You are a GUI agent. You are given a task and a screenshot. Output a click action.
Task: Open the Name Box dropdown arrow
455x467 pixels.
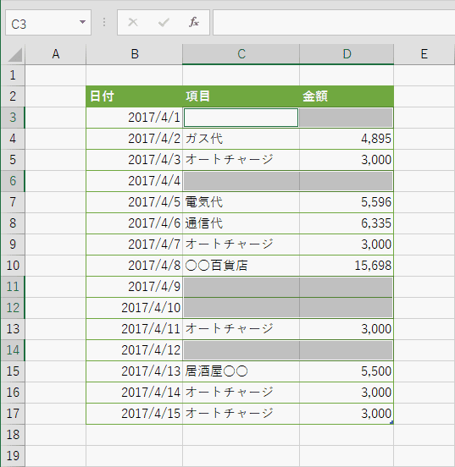pyautogui.click(x=82, y=22)
